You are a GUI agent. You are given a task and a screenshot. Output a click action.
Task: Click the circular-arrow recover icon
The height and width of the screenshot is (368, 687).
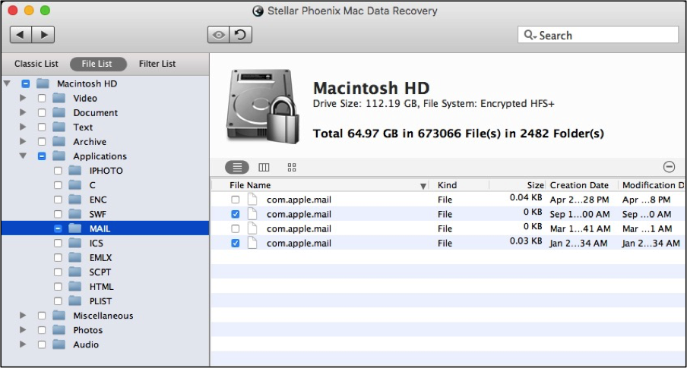241,35
